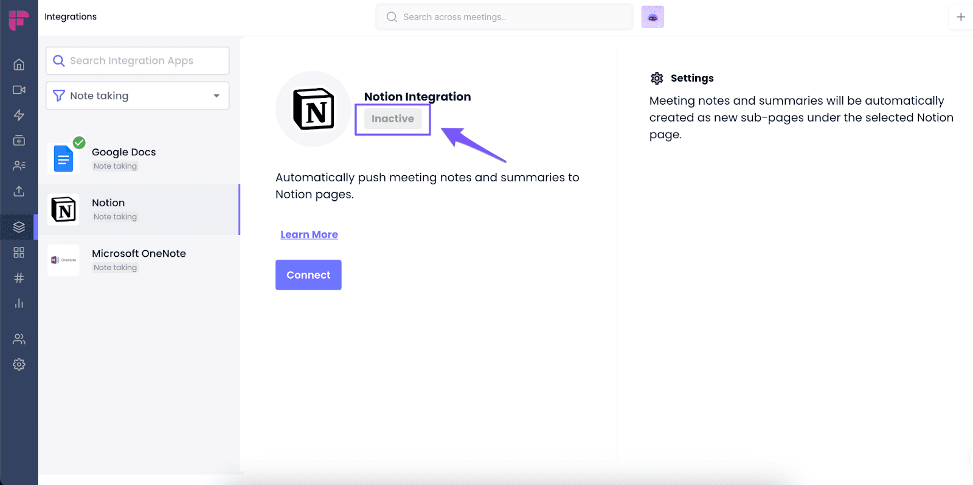Open the Upload sidebar icon
This screenshot has height=485, width=973.
[19, 191]
